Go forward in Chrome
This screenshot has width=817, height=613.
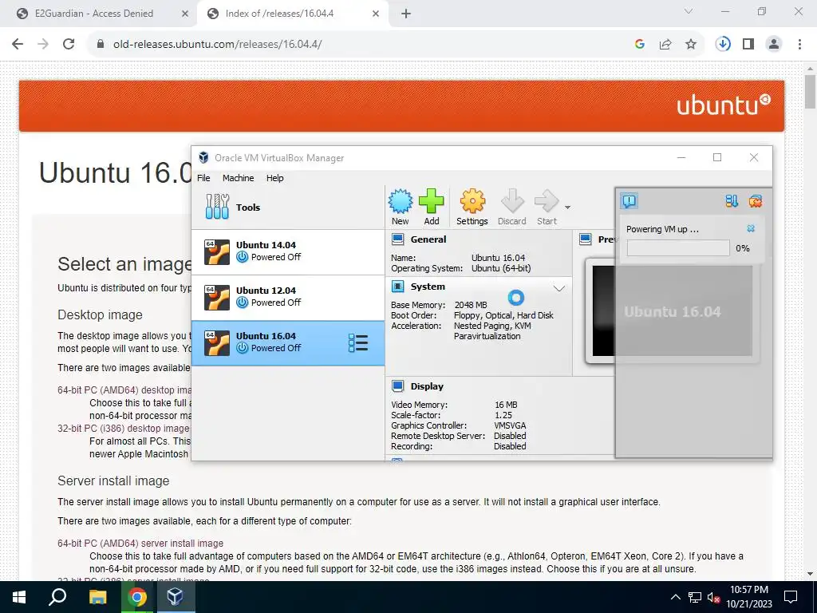coord(43,44)
